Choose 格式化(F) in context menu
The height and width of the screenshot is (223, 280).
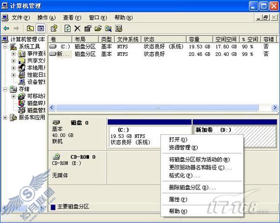pos(202,176)
